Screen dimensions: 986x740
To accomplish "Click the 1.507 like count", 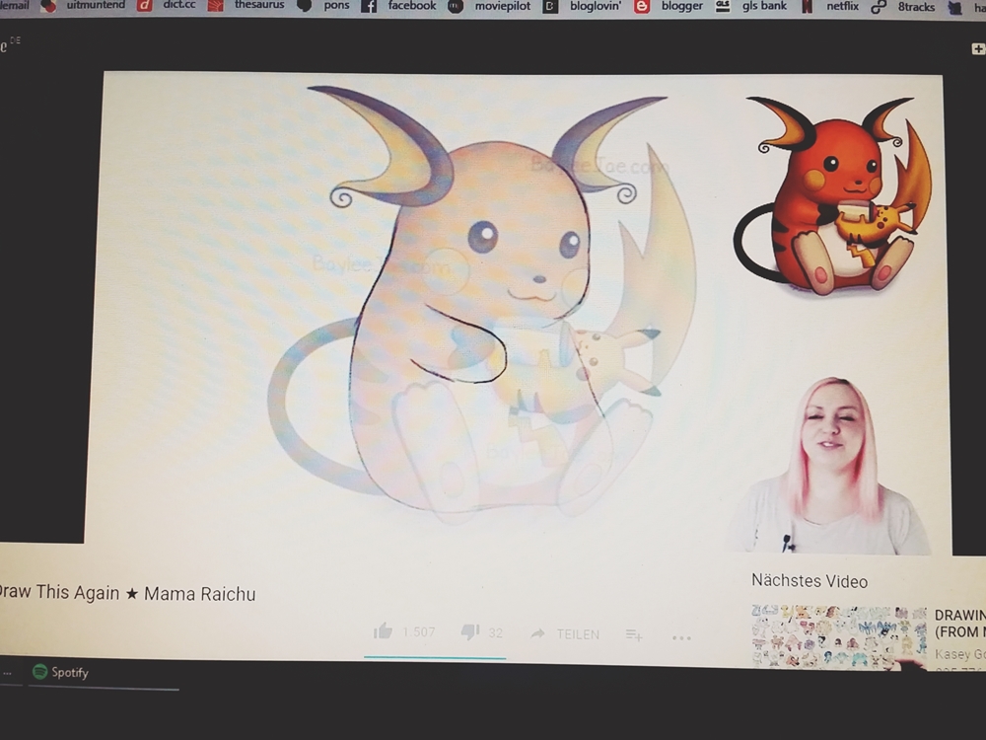I will [x=419, y=631].
